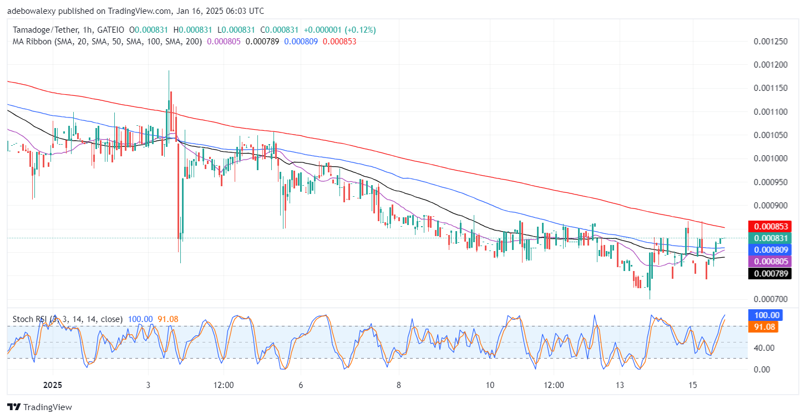Click the 13 date label on time axis

tap(620, 385)
